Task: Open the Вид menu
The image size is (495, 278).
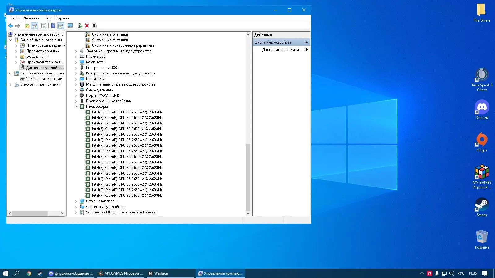Action: [x=47, y=18]
